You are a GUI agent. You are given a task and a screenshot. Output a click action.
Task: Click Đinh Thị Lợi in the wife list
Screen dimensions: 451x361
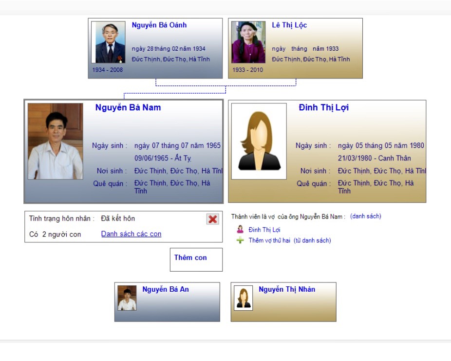(264, 230)
